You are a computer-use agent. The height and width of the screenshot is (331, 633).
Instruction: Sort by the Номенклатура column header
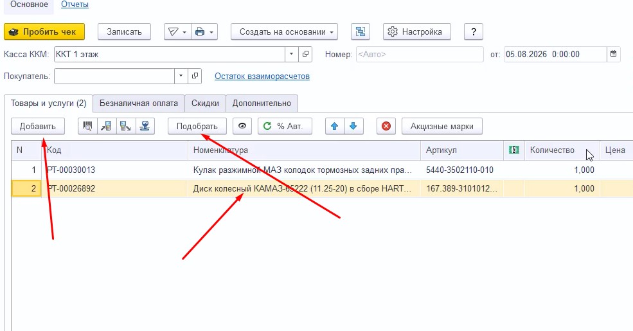pos(305,150)
